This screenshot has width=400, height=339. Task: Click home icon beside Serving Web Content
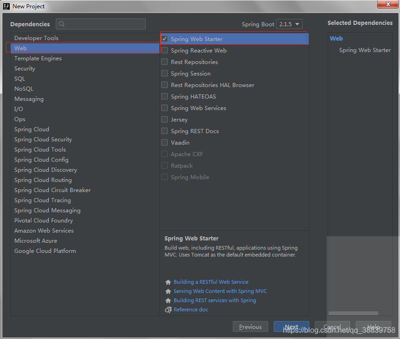click(x=168, y=292)
